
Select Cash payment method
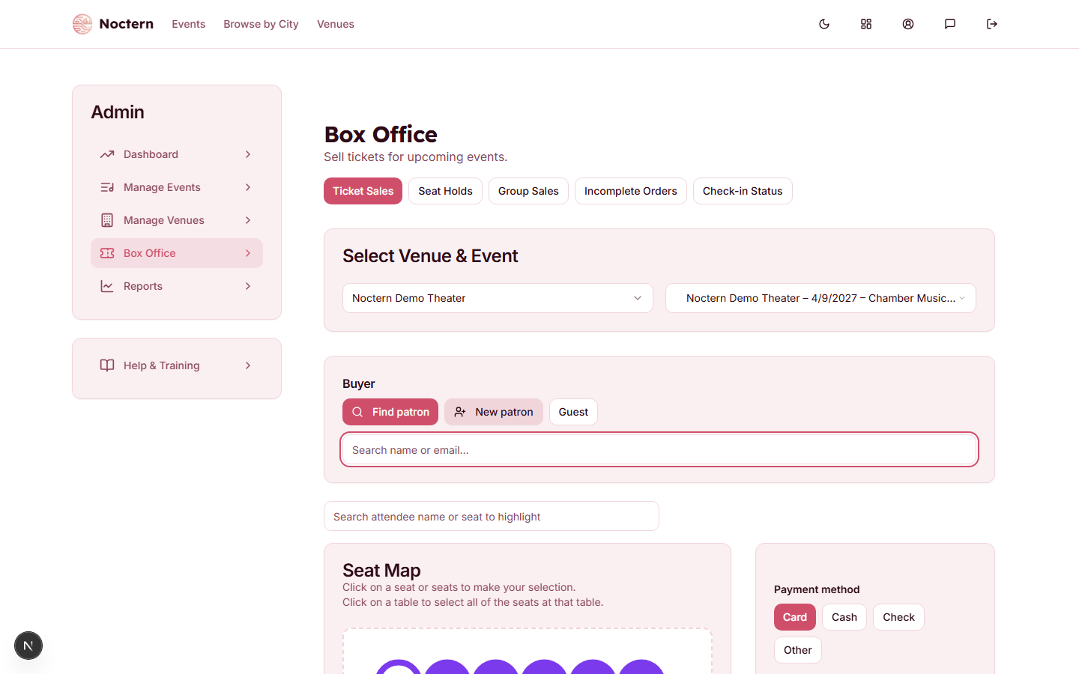tap(844, 617)
